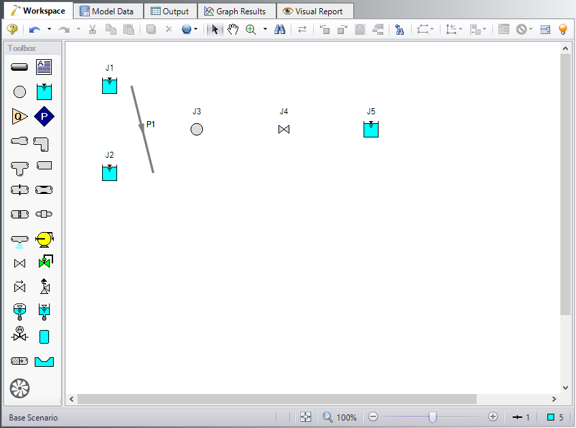This screenshot has height=428, width=576.
Task: Click the Zoom magnifier tool
Action: (x=251, y=29)
